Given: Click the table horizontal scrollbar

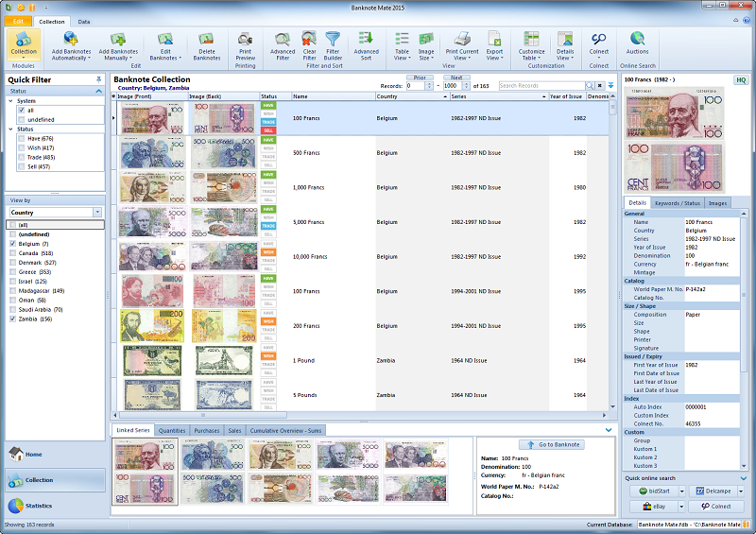Looking at the screenshot, I should (202, 415).
